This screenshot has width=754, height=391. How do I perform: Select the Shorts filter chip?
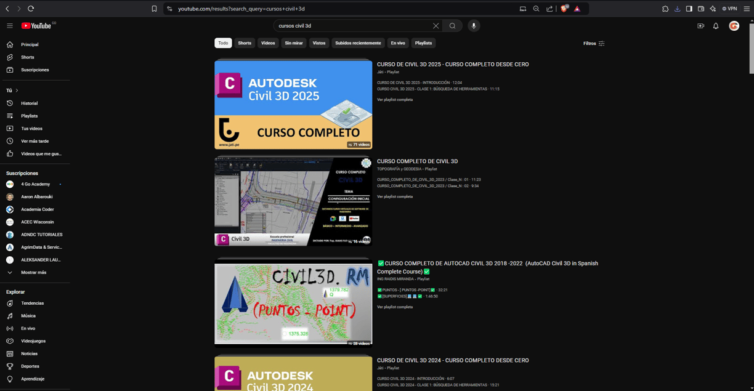click(x=245, y=43)
